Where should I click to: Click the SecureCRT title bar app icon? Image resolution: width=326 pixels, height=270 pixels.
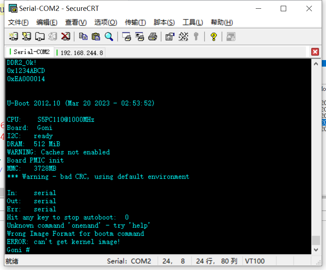pos(13,8)
